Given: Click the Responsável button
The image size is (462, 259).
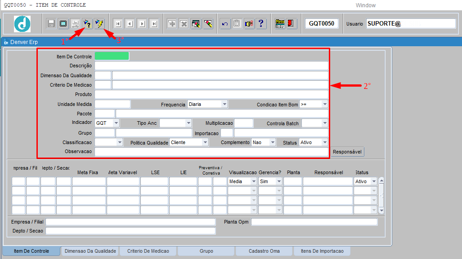Looking at the screenshot, I should [x=347, y=152].
